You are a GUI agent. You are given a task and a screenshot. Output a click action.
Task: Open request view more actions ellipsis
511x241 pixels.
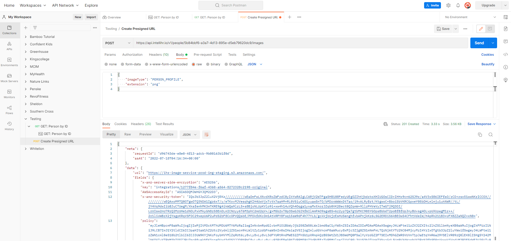(x=465, y=29)
